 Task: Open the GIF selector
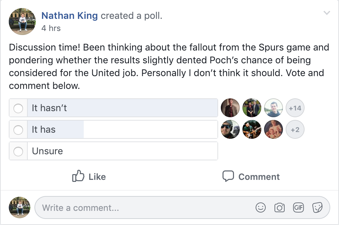point(298,208)
